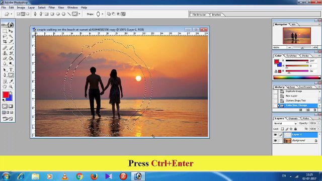322x181 pixels.
Task: Enable Lock all checkbox
Action: click(x=295, y=129)
